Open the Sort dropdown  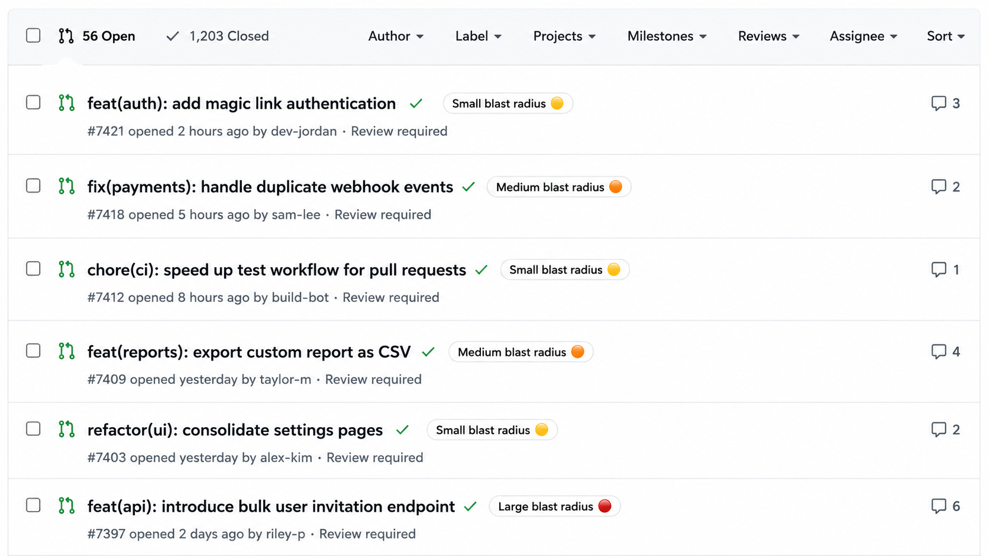946,36
